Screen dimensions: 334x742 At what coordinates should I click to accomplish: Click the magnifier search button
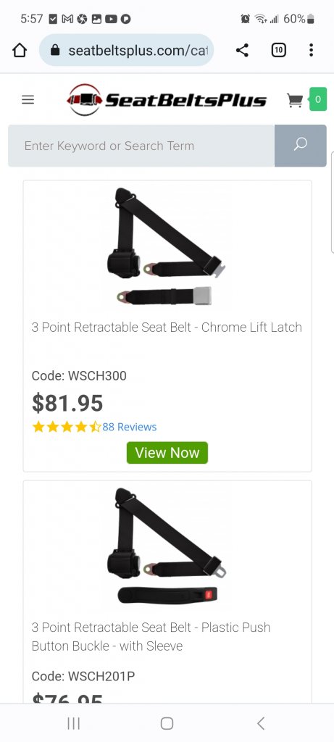click(x=301, y=145)
